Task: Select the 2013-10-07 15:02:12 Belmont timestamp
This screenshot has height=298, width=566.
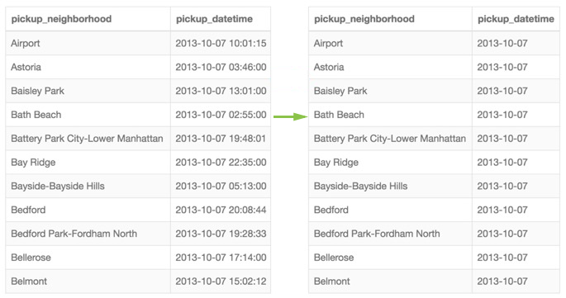Action: pos(221,281)
